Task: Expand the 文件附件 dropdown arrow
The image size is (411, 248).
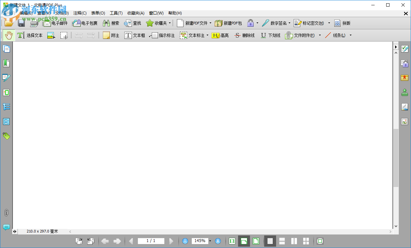Action: [320, 35]
